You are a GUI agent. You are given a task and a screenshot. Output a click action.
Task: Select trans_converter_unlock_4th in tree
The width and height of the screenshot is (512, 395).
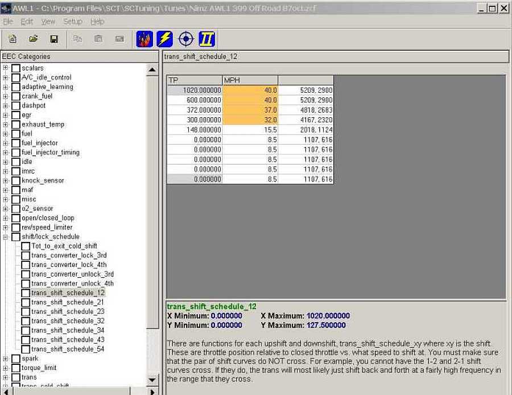point(72,283)
